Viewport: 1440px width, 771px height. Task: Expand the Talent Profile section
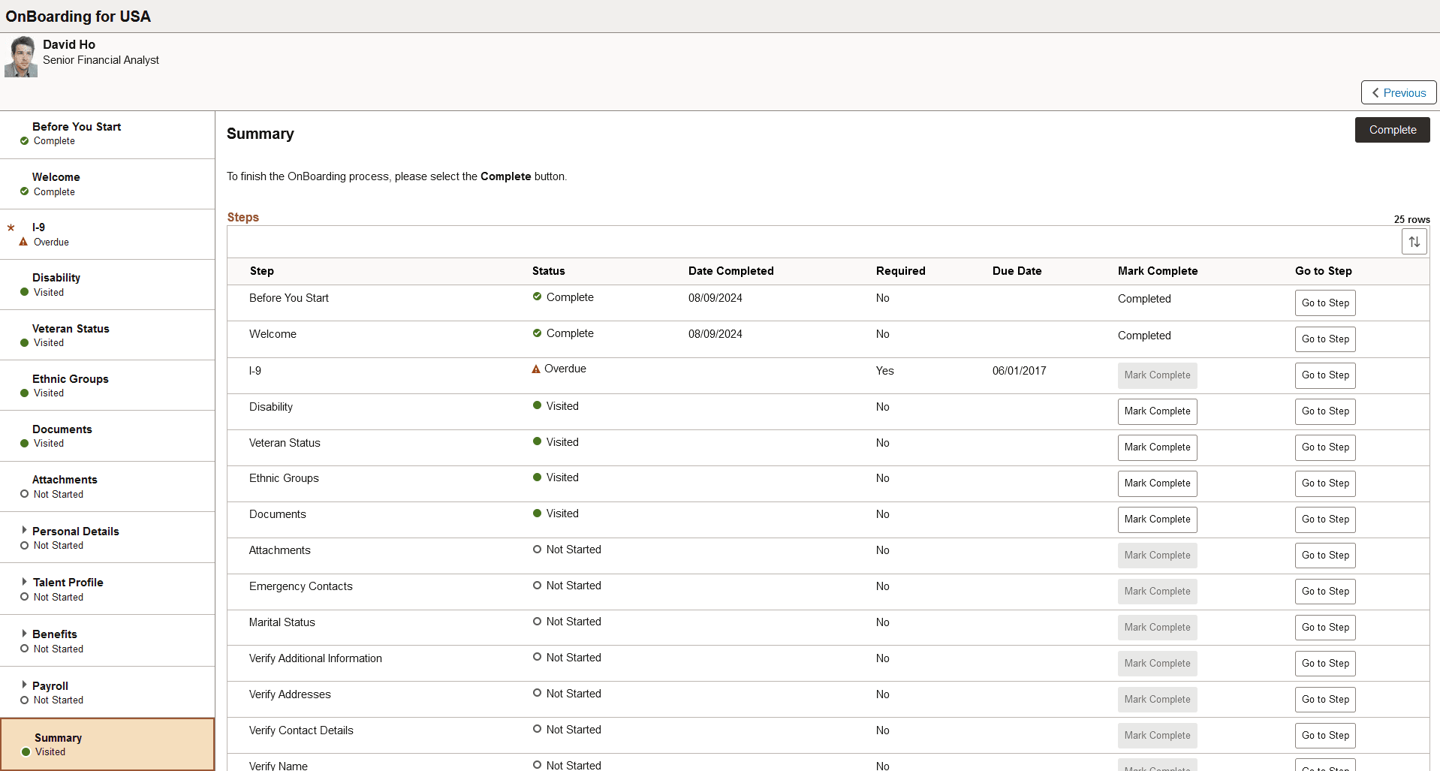(25, 582)
